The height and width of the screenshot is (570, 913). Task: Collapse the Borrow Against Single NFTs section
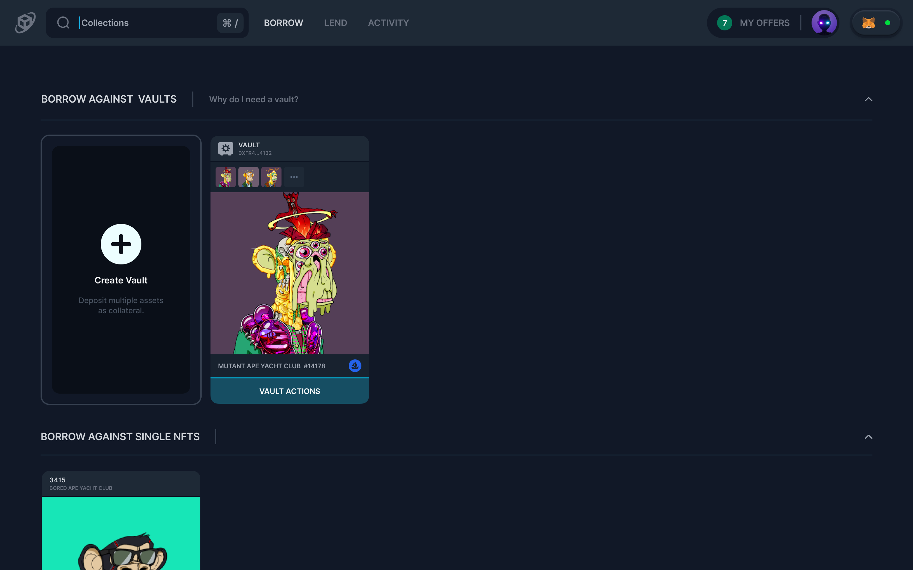click(x=869, y=437)
